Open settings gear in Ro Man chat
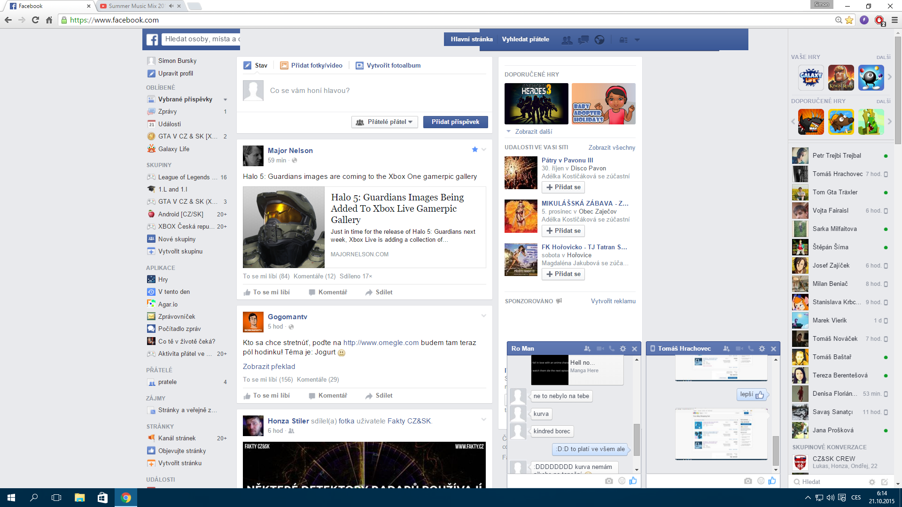This screenshot has width=902, height=507. [623, 349]
